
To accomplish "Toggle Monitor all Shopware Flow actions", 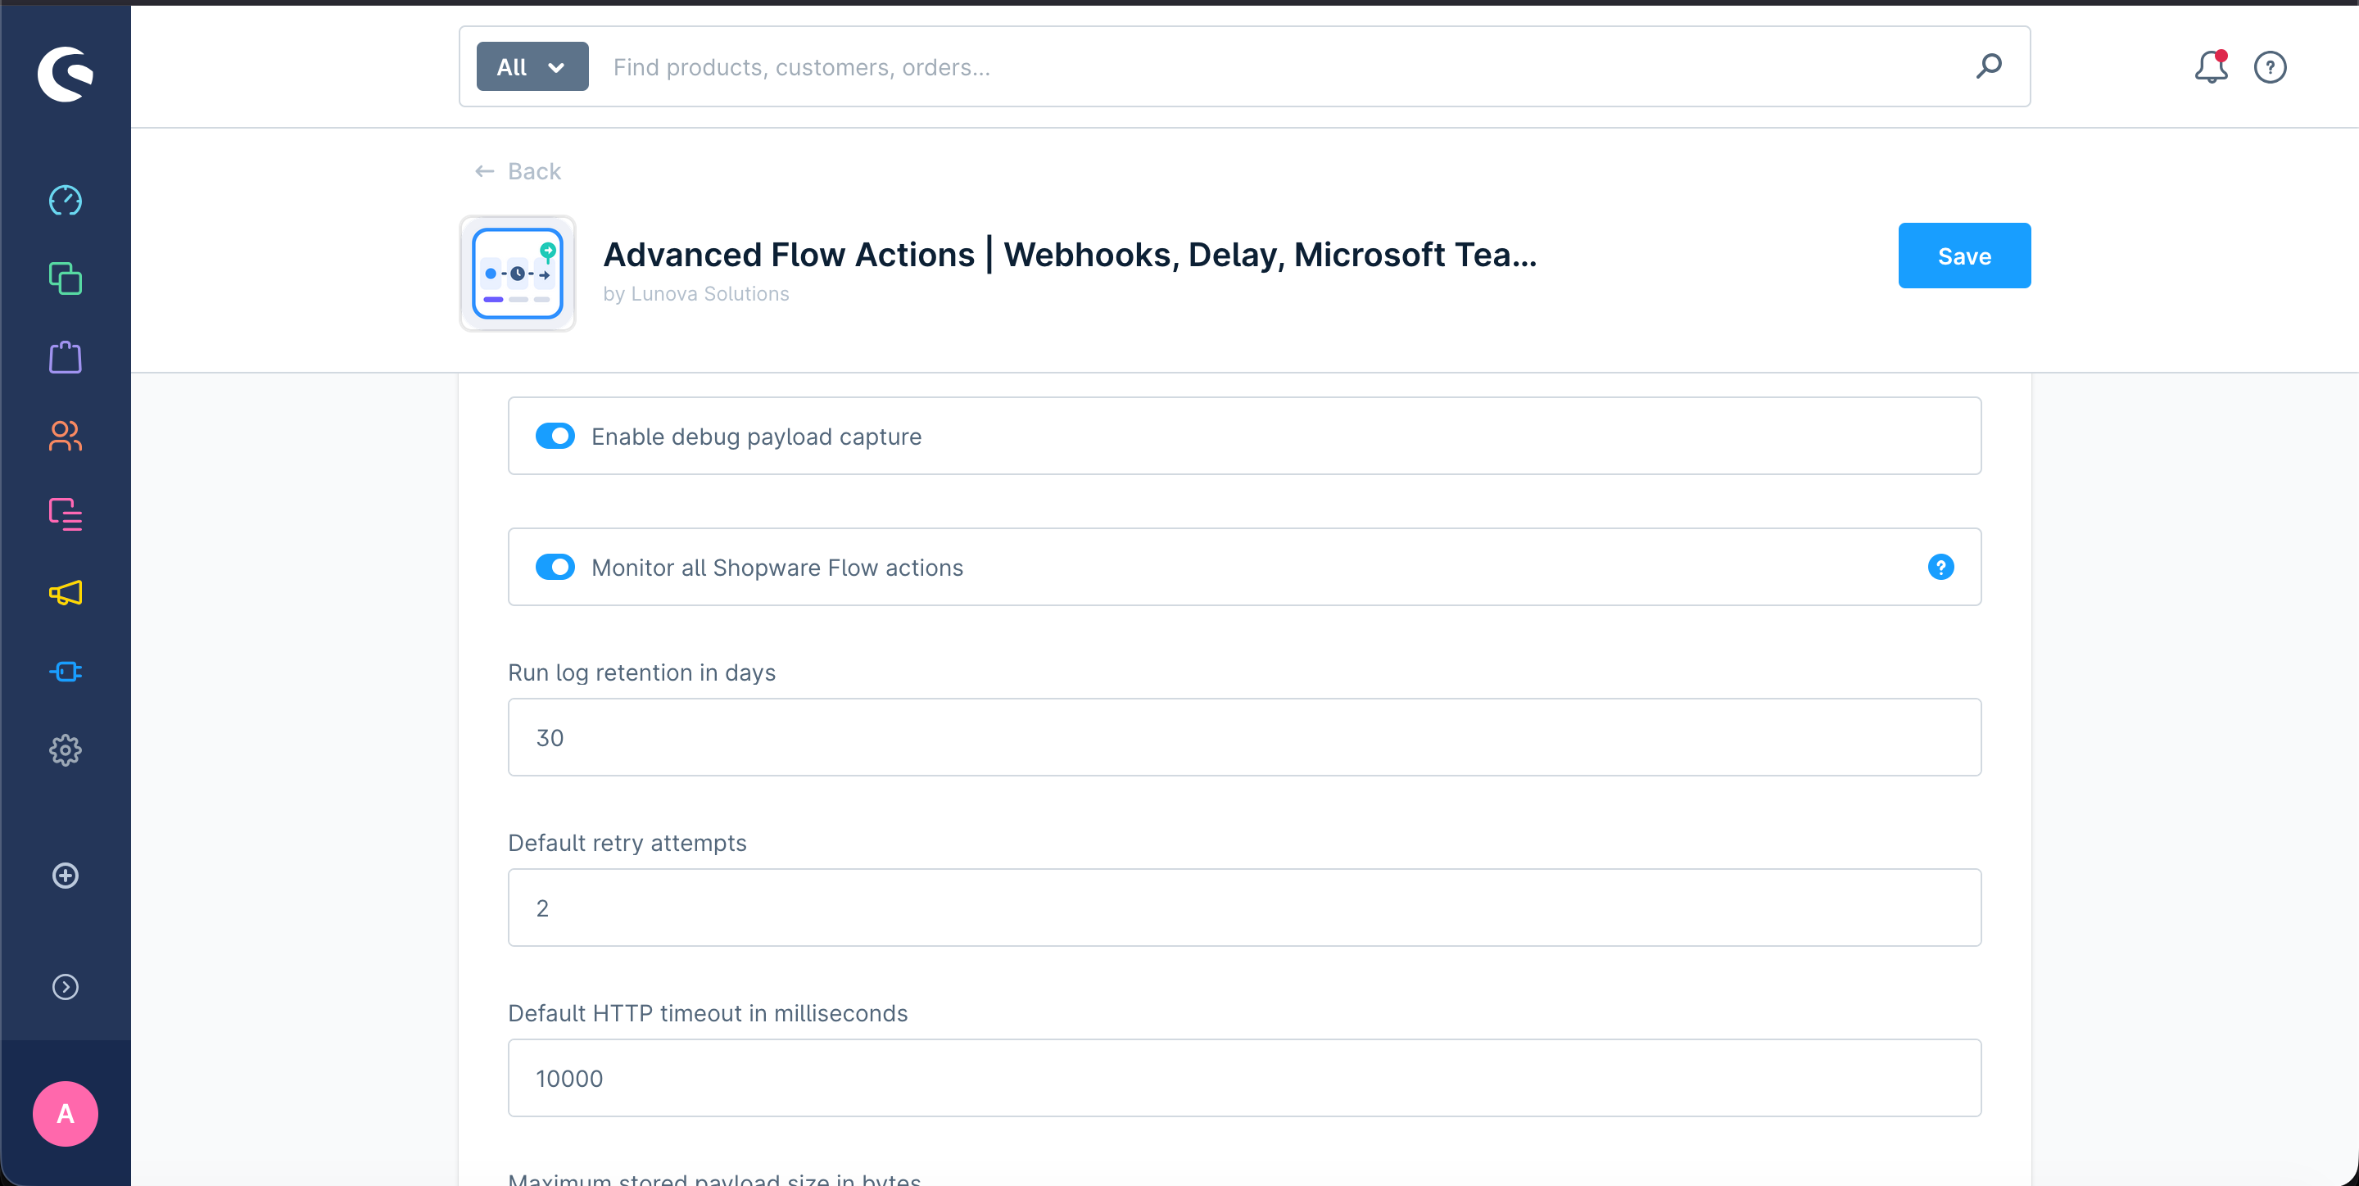I will coord(555,567).
